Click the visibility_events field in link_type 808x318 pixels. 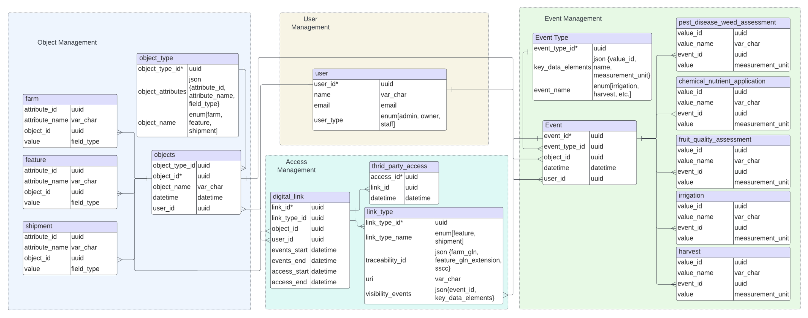(388, 294)
